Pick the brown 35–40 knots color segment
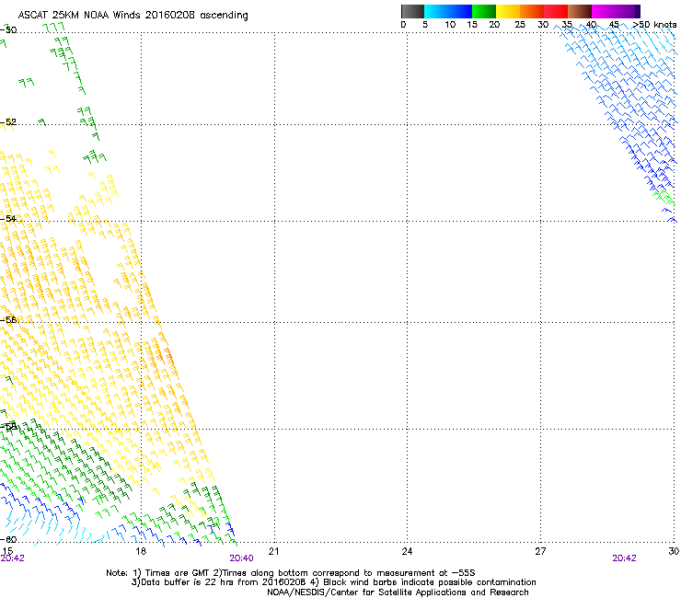This screenshot has width=681, height=598. (x=580, y=11)
